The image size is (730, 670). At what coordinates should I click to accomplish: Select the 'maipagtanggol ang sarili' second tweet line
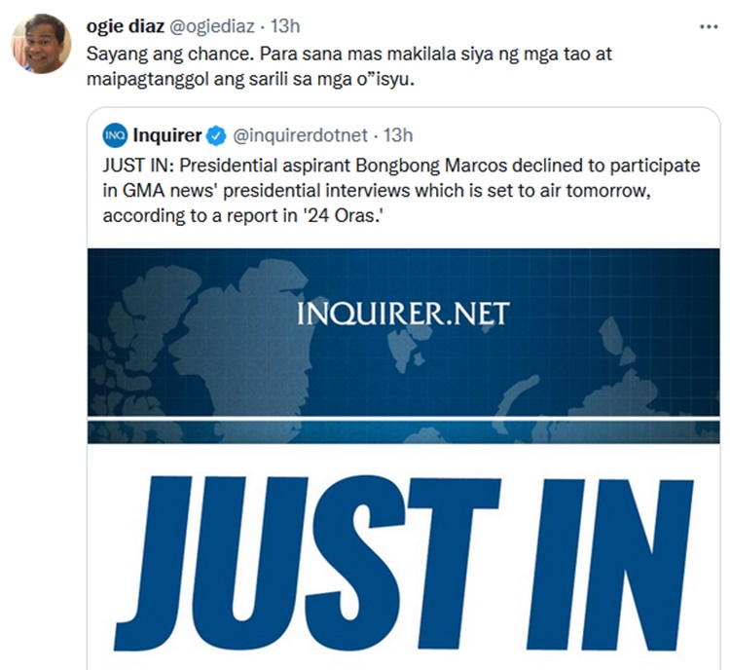point(250,80)
